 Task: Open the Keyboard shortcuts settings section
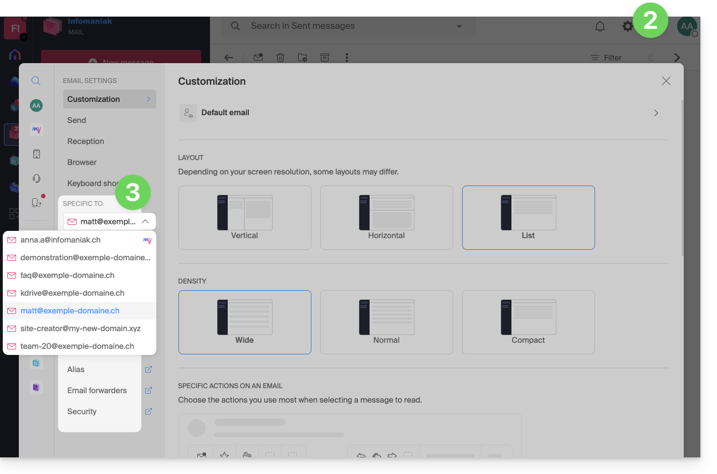point(93,183)
